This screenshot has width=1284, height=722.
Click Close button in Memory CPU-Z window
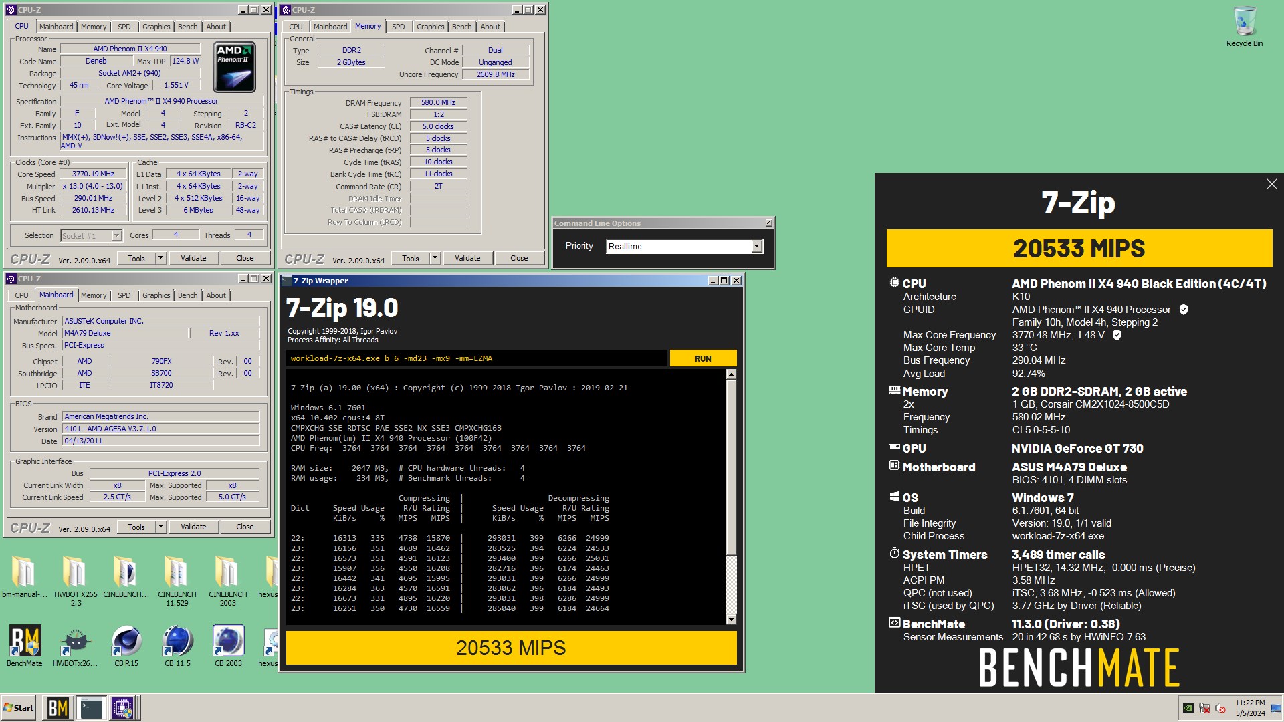(519, 258)
